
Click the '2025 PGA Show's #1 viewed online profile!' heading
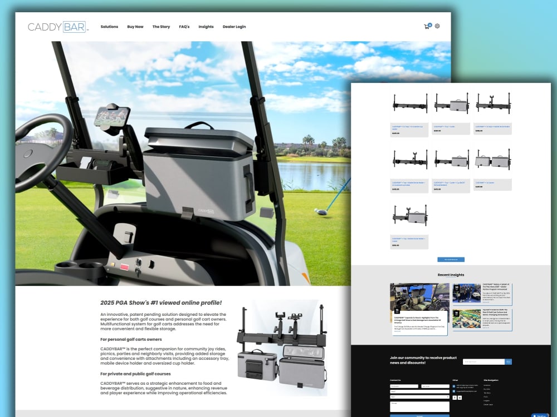point(161,303)
